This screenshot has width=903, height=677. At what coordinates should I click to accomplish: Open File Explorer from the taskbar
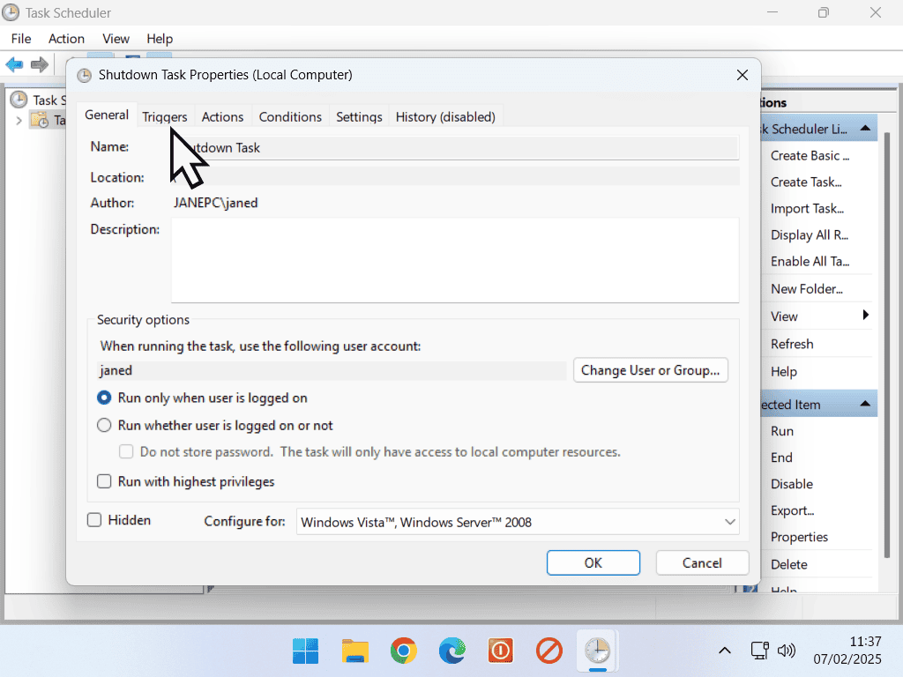click(354, 651)
